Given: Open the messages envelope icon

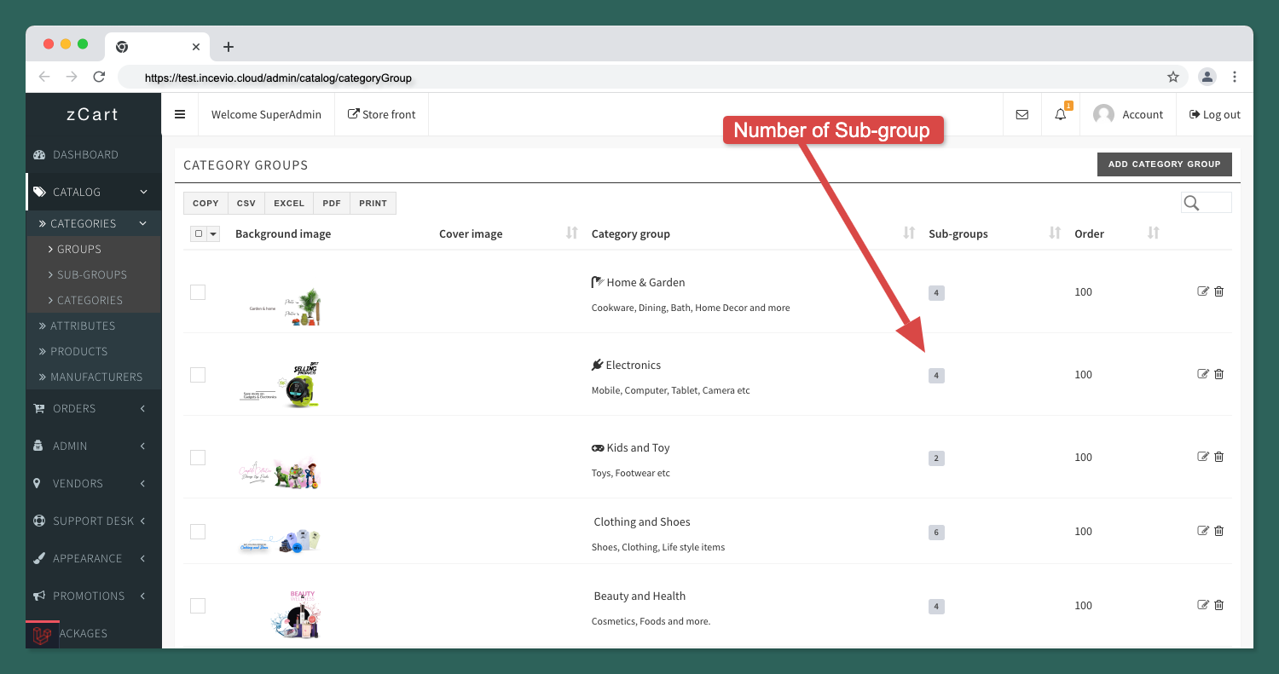Looking at the screenshot, I should tap(1021, 114).
